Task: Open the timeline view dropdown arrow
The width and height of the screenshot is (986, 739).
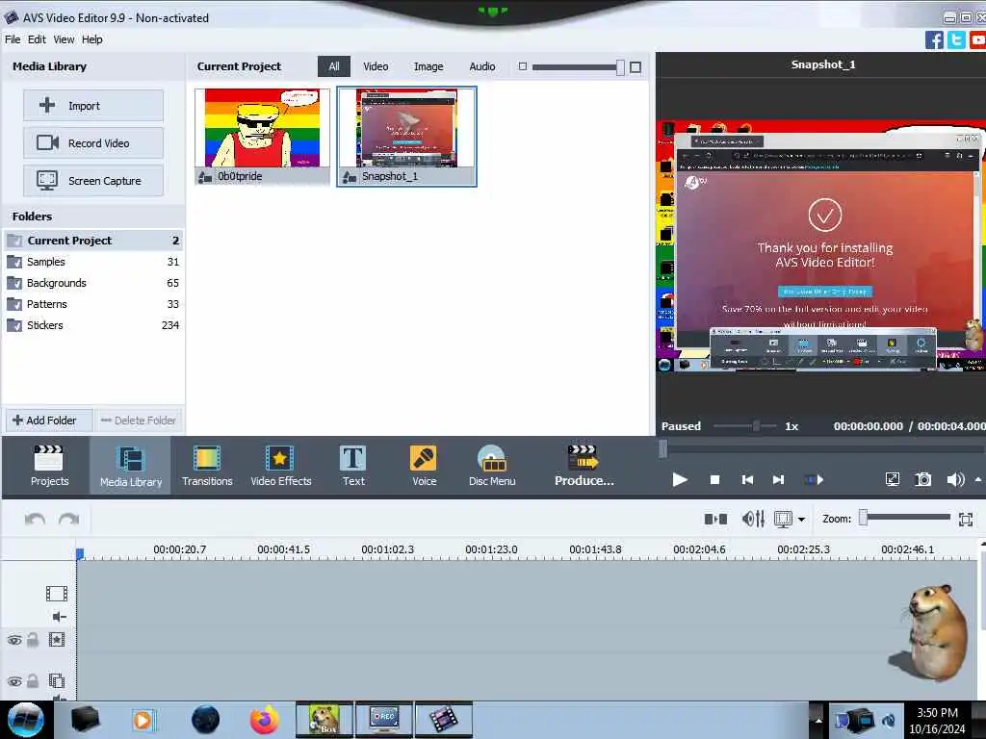Action: click(x=802, y=520)
